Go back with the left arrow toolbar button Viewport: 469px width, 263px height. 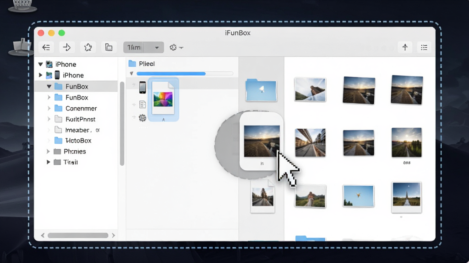46,47
